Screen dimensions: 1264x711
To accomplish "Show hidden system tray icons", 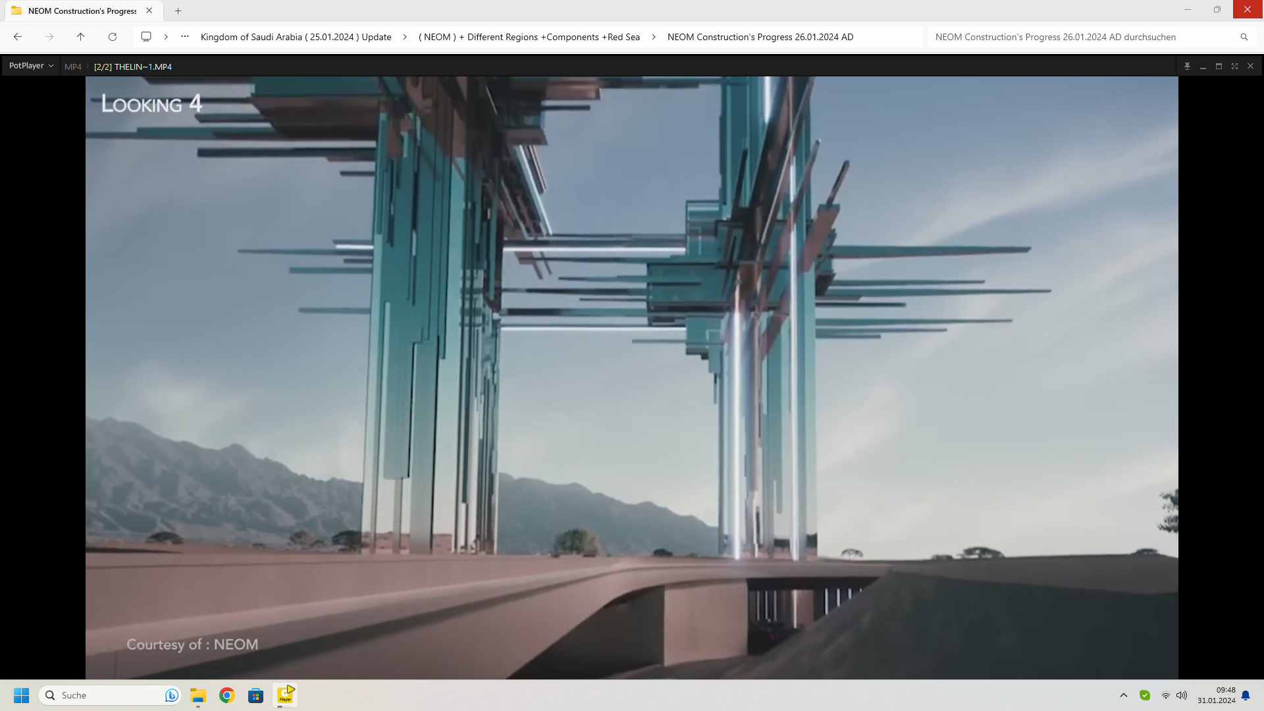I will [x=1124, y=695].
